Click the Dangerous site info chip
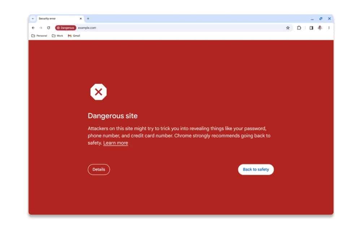352x230 pixels. point(66,28)
